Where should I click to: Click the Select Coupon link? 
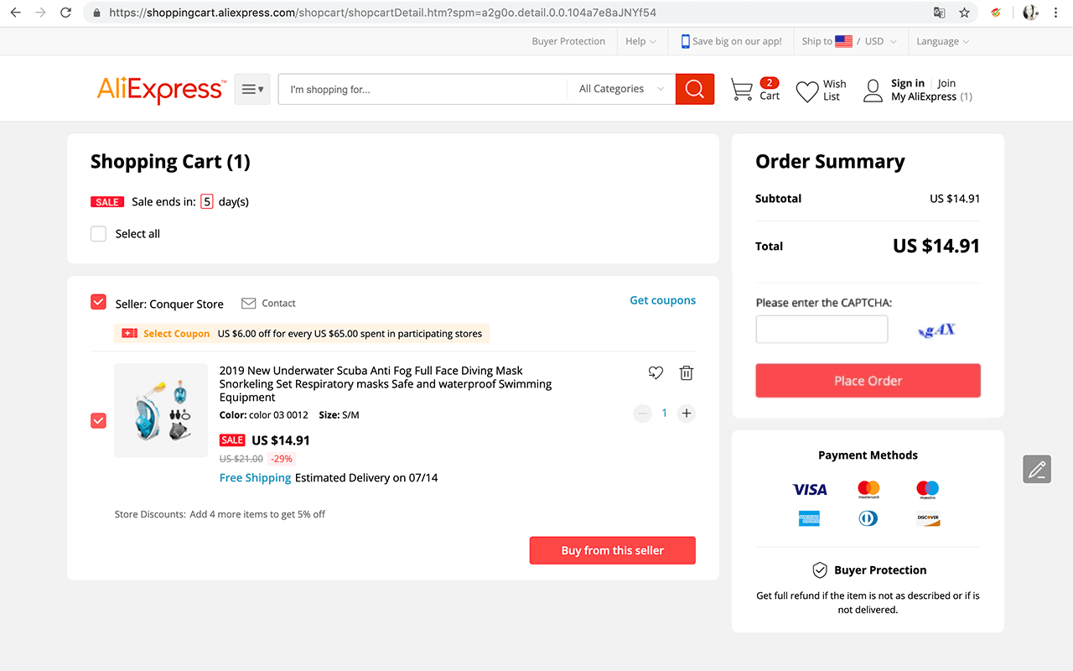[176, 334]
